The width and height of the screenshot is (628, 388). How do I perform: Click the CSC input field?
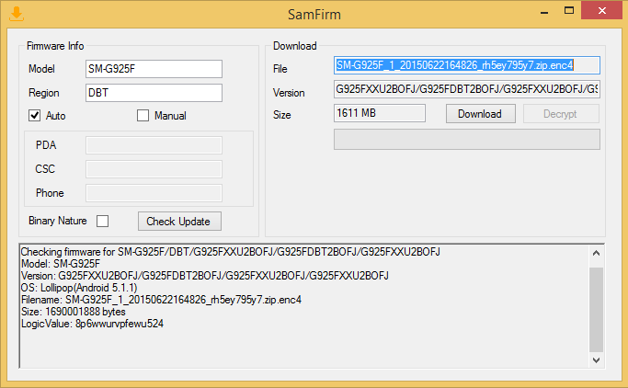pos(154,169)
